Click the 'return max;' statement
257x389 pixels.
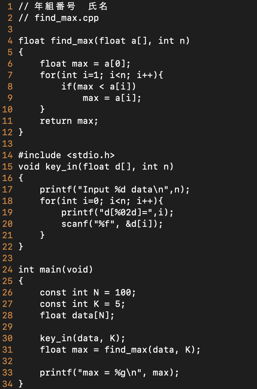(x=69, y=121)
